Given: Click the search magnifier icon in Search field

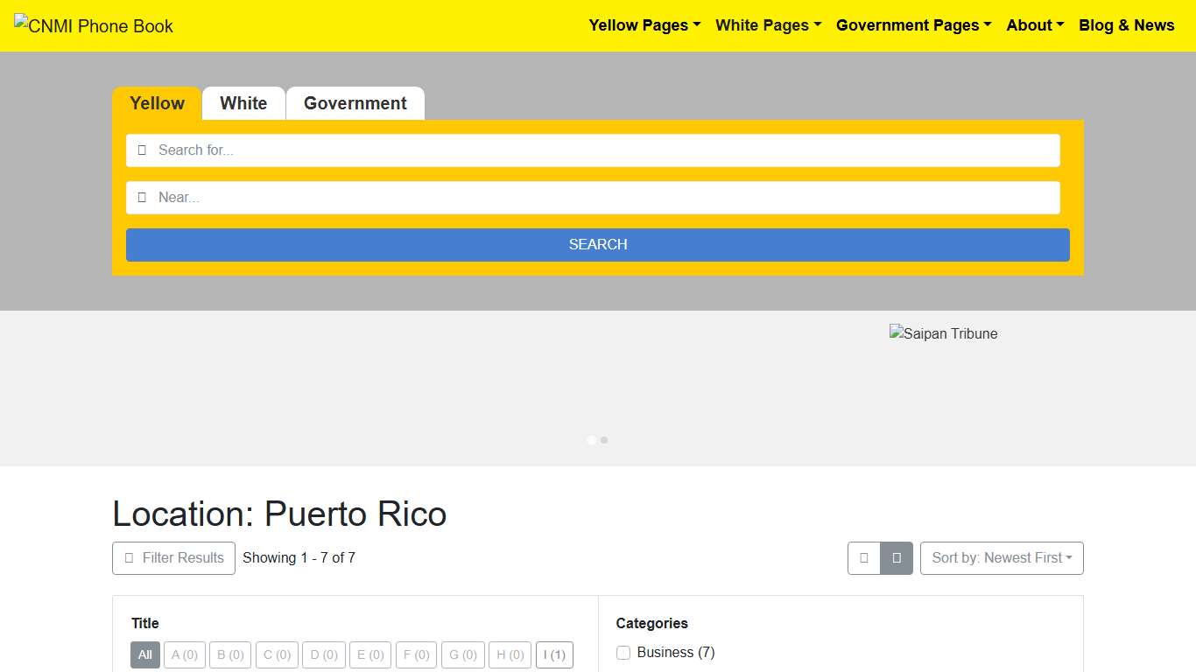Looking at the screenshot, I should (142, 150).
